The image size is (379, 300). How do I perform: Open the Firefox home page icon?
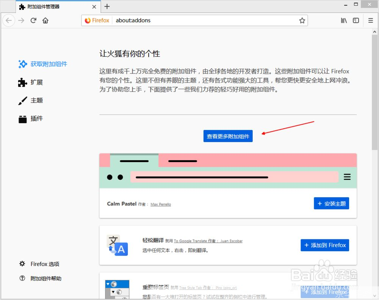click(45, 20)
